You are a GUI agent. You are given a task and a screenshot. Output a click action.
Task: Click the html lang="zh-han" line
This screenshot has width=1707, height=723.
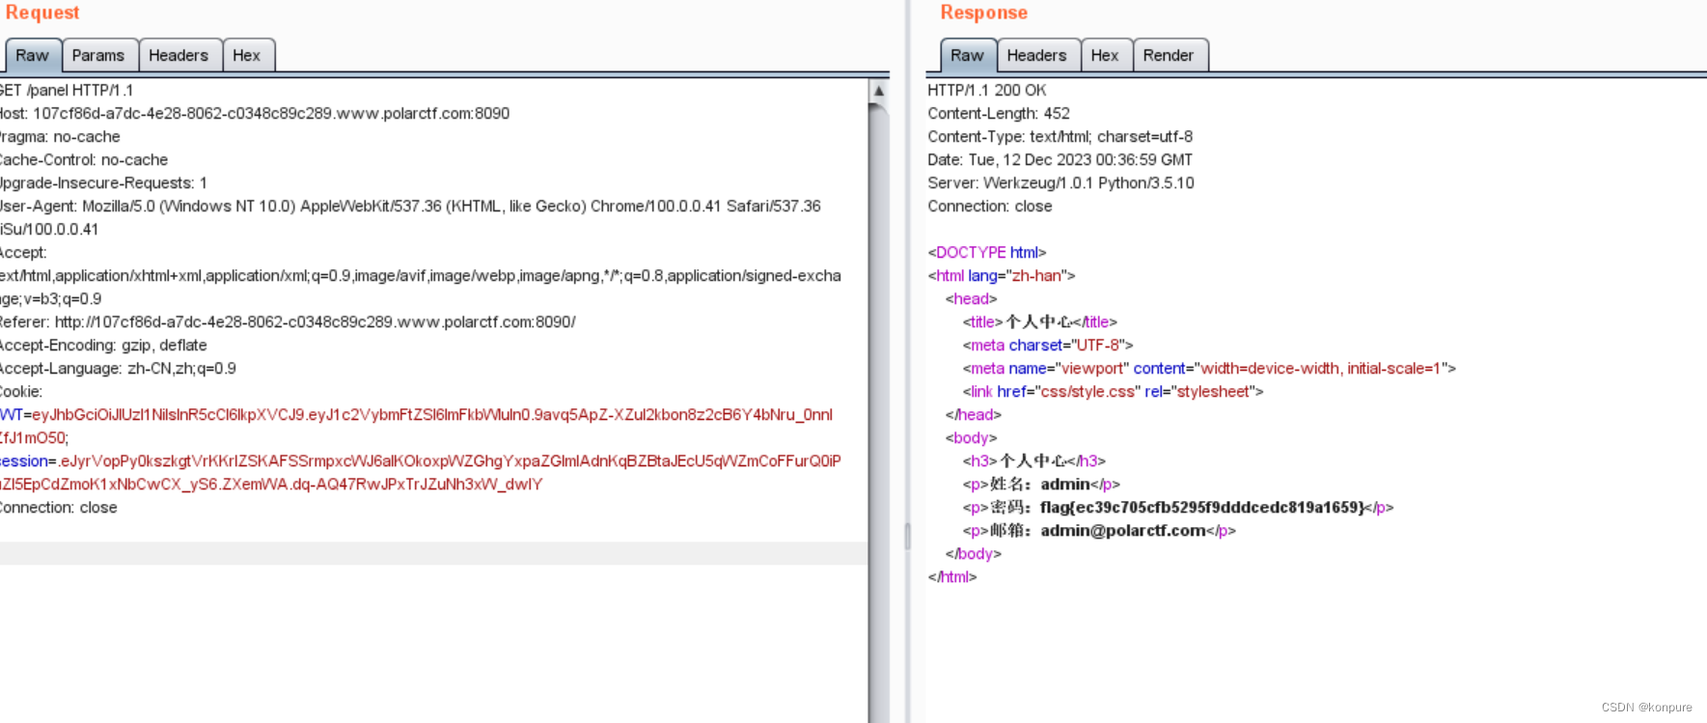pos(1002,275)
